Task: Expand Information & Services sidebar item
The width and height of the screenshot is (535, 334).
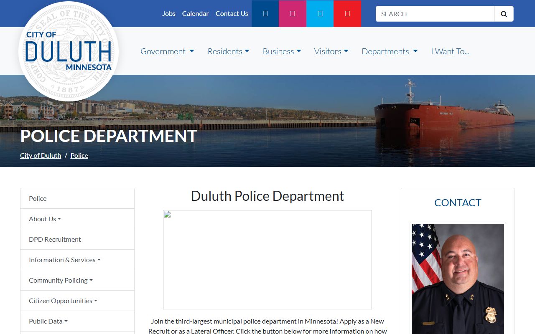Action: point(77,260)
